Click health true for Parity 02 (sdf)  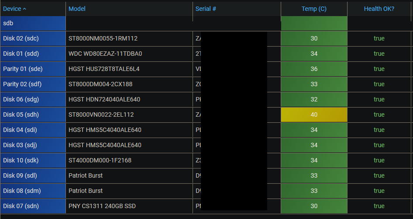[379, 84]
